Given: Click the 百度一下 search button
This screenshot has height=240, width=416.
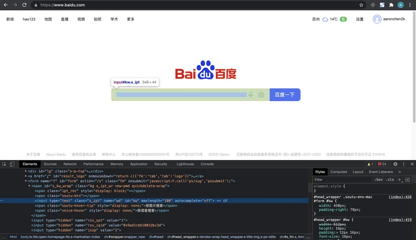Looking at the screenshot, I should click(x=285, y=95).
